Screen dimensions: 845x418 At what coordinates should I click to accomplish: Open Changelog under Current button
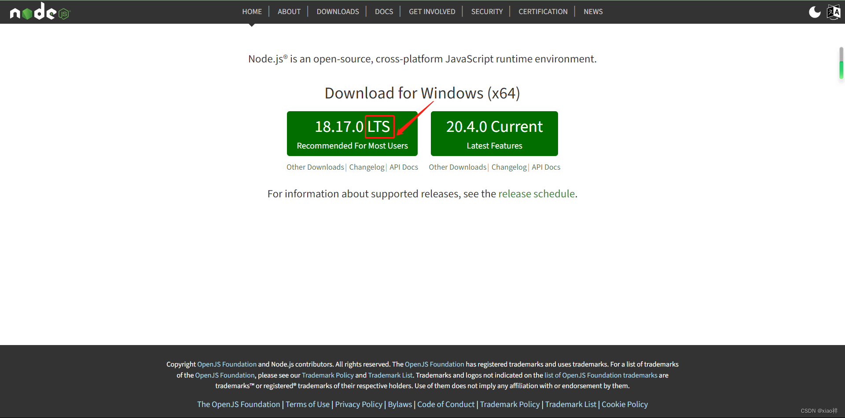coord(509,167)
